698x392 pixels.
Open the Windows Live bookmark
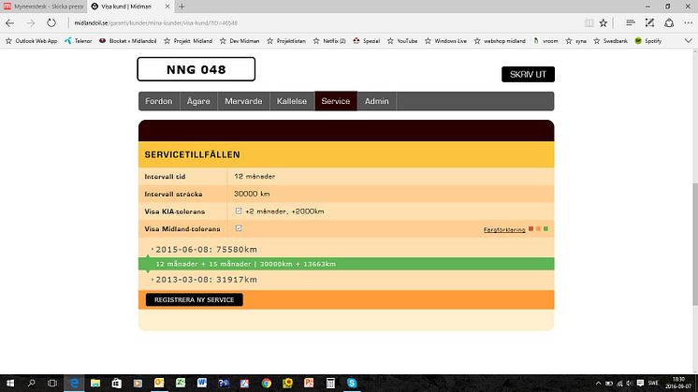tap(445, 41)
